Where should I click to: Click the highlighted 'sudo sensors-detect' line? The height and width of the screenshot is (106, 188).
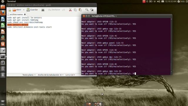tap(18, 25)
